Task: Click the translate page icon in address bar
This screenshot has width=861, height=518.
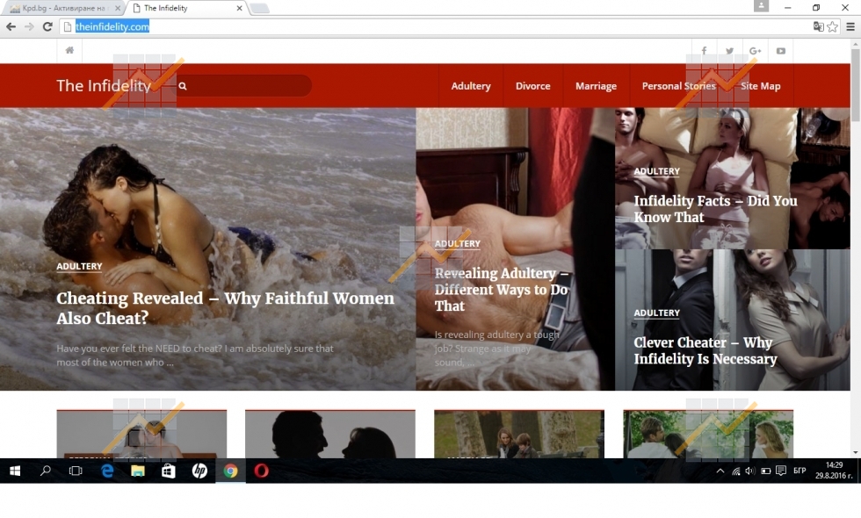Action: pyautogui.click(x=818, y=26)
